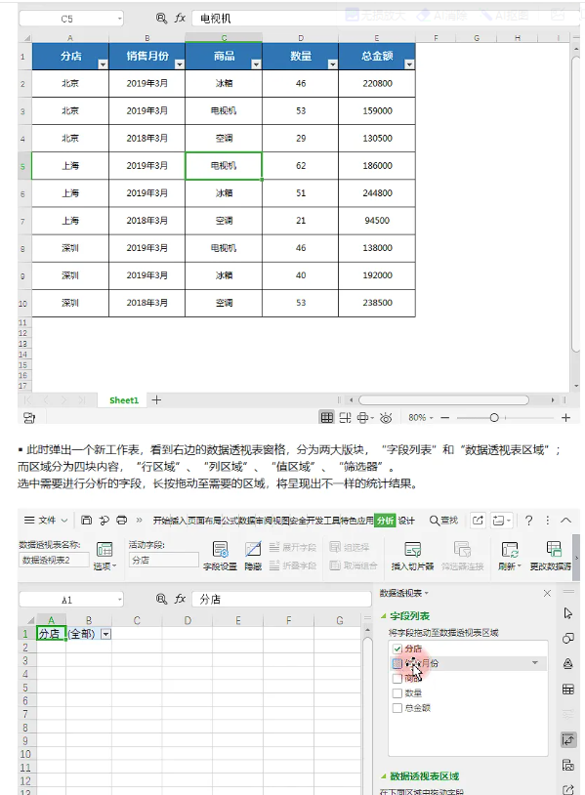This screenshot has width=585, height=795.
Task: Open filter dropdown on 分店 header
Action: tap(103, 64)
